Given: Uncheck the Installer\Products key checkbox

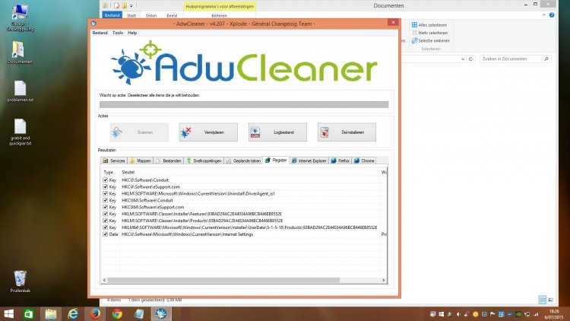Looking at the screenshot, I should tap(105, 221).
